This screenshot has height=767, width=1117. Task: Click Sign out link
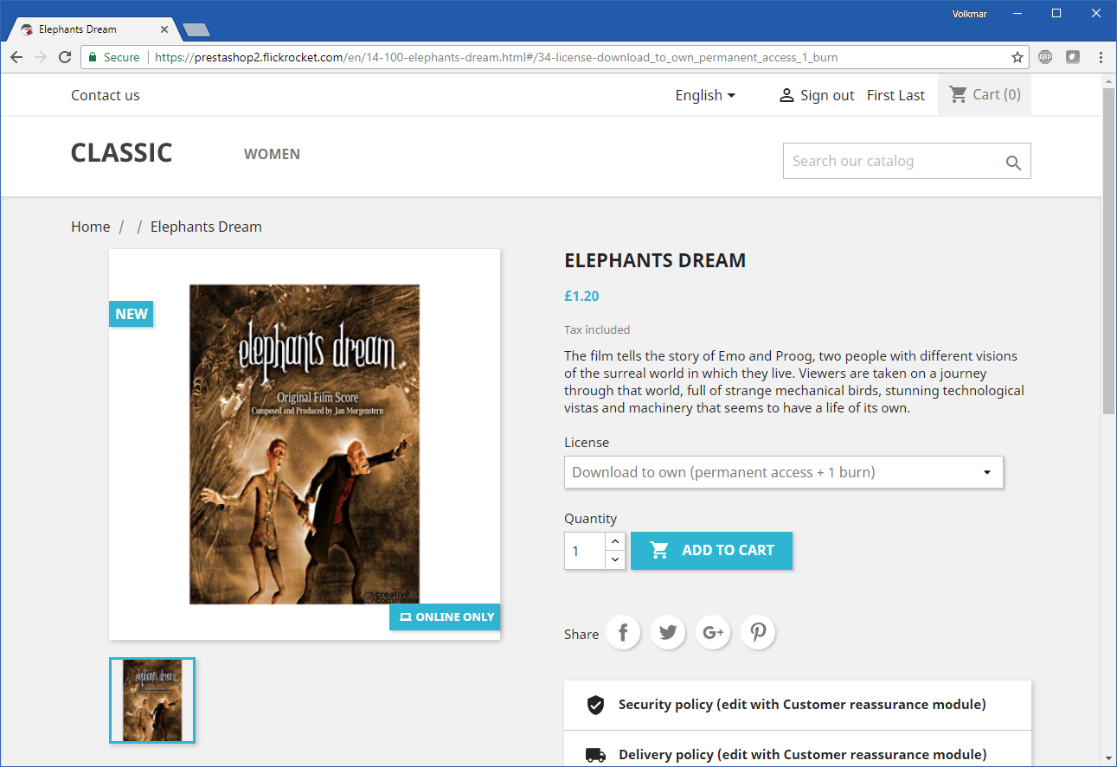click(817, 95)
